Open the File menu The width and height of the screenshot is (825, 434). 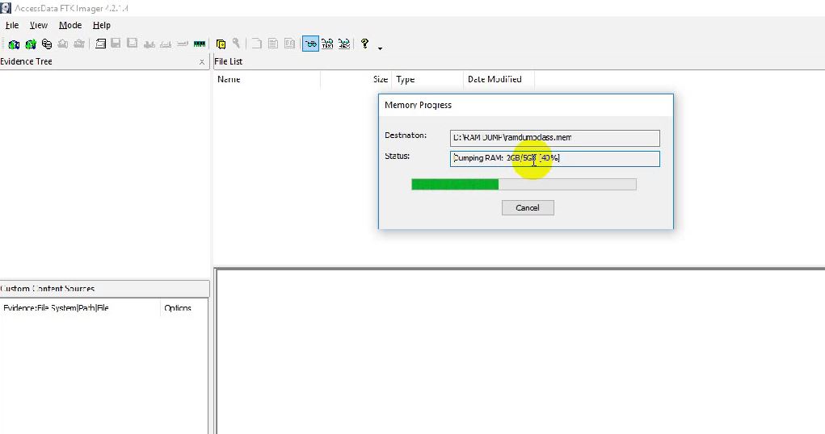[12, 25]
